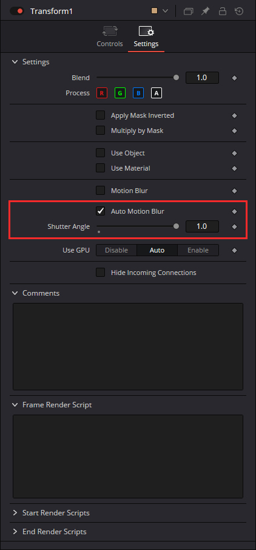Switch to the Controls tab
256x550 pixels.
(110, 38)
